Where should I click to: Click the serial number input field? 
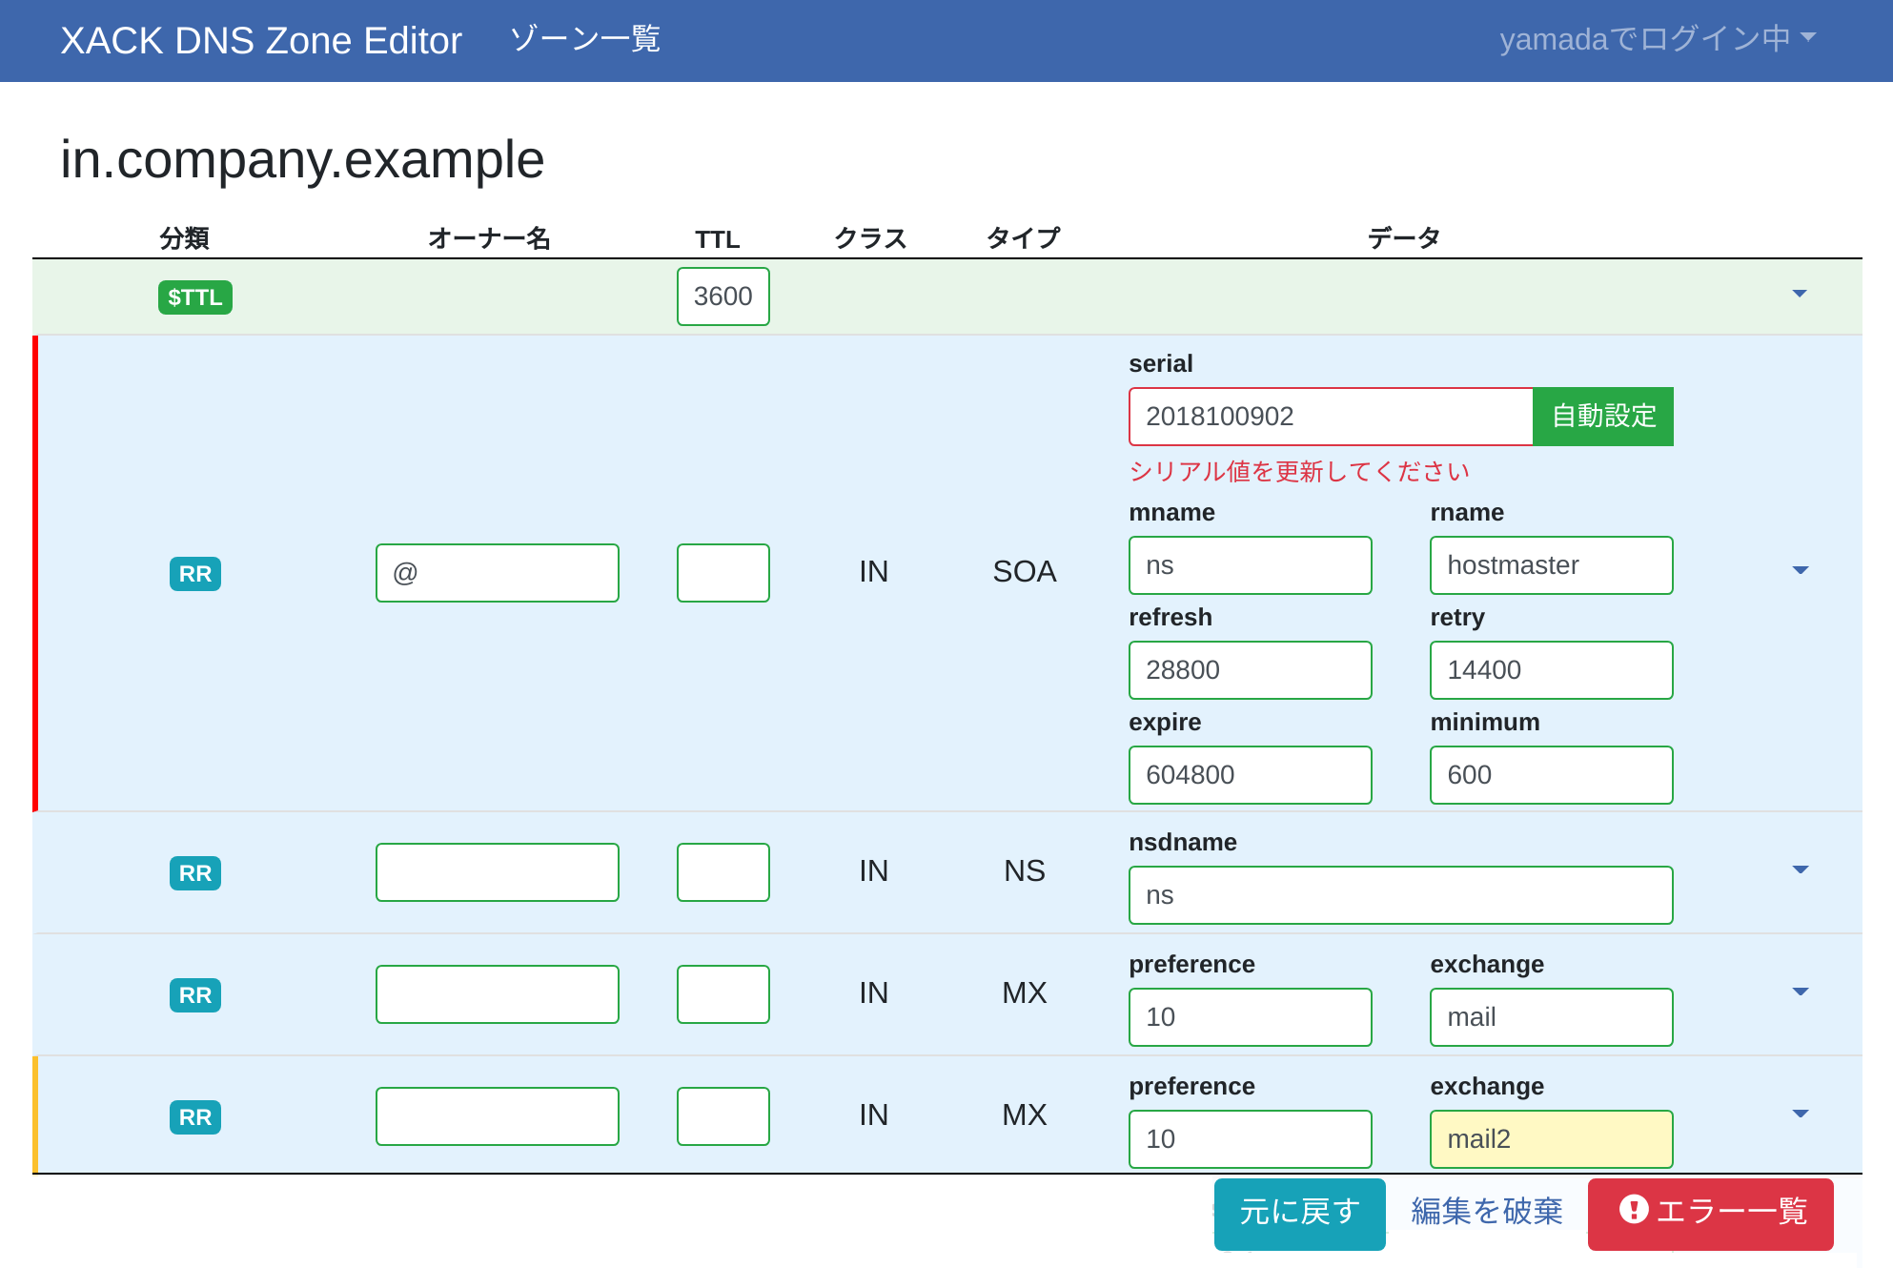click(1330, 417)
